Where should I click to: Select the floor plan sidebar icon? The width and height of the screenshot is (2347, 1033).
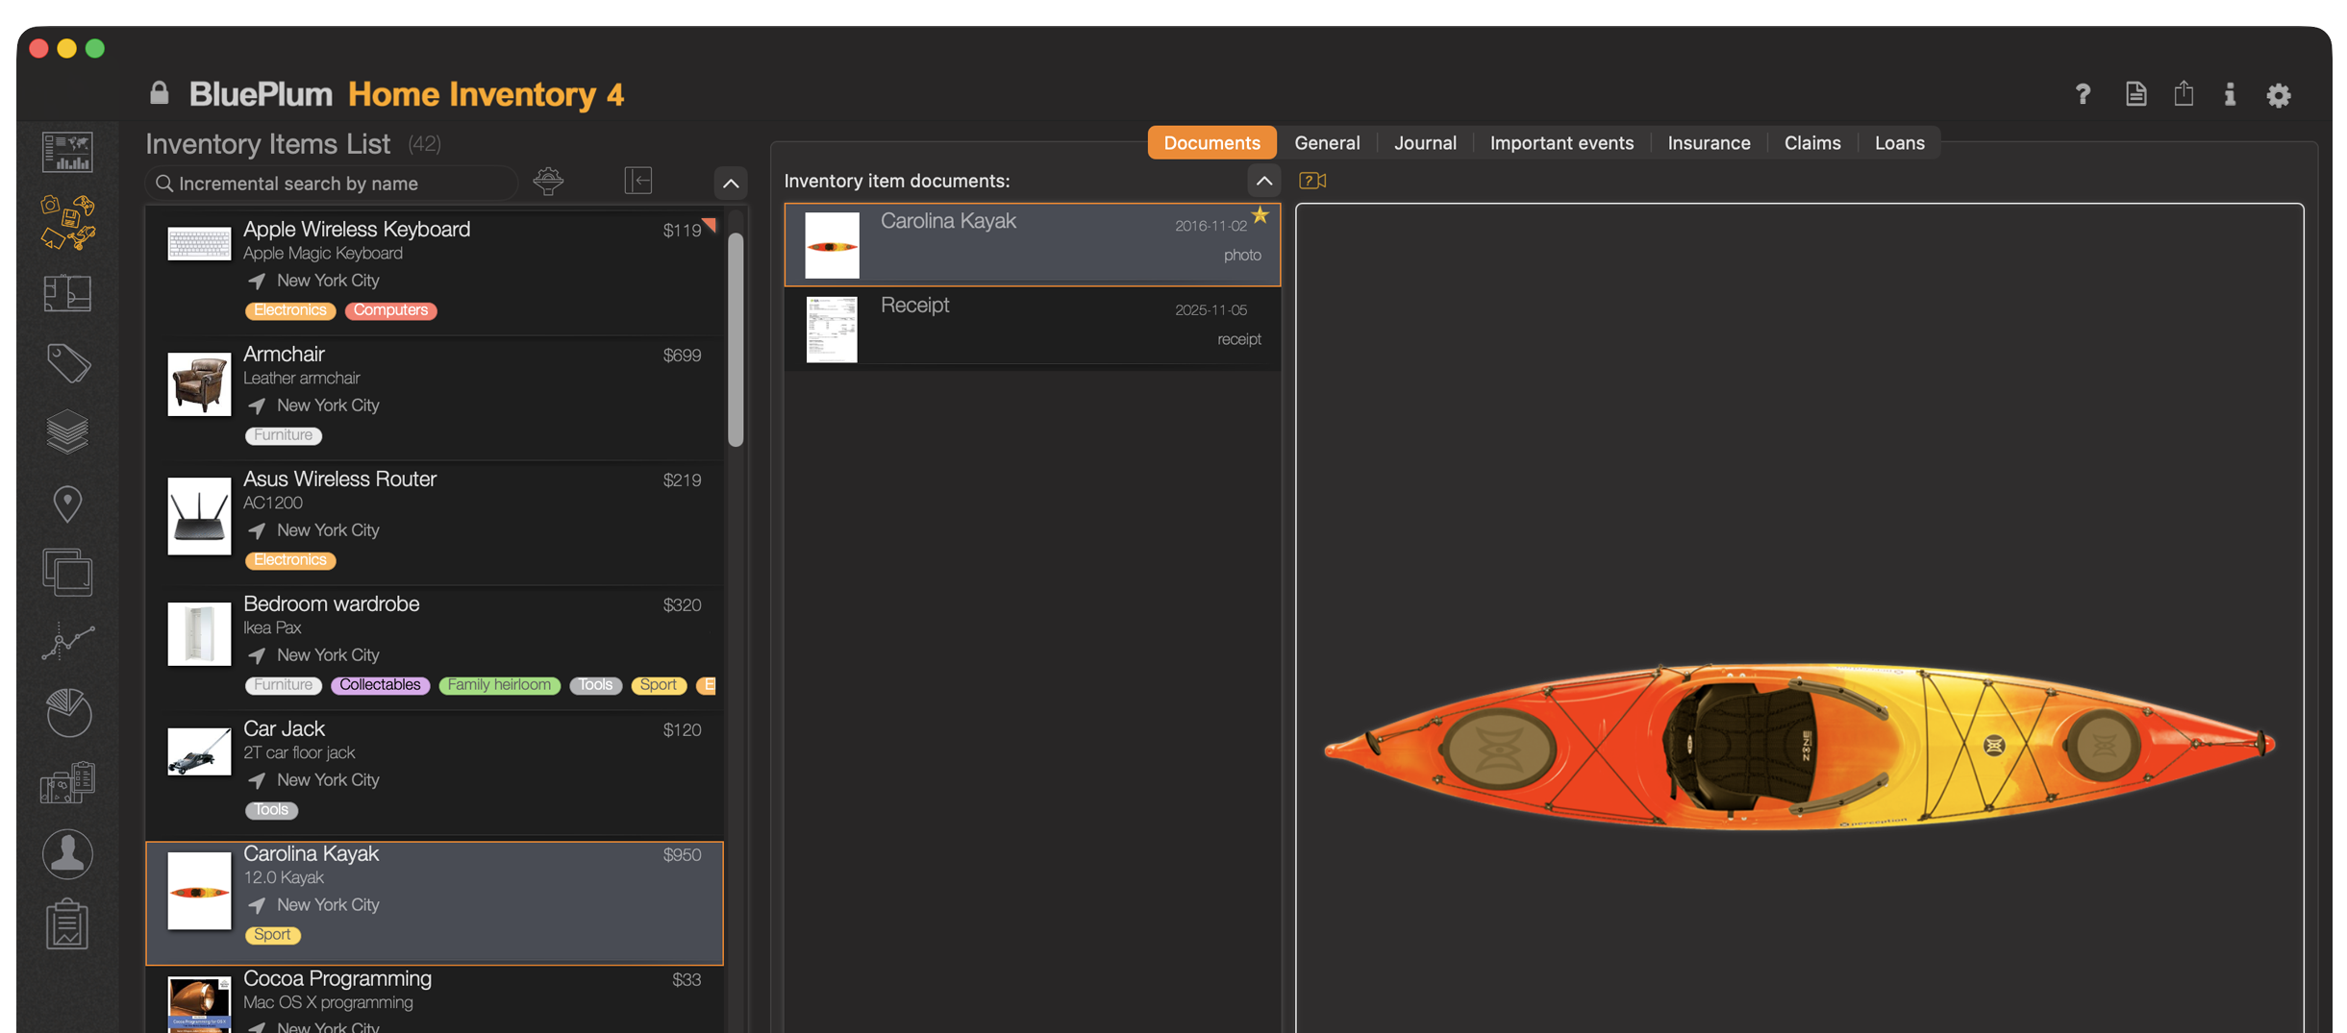[x=67, y=293]
